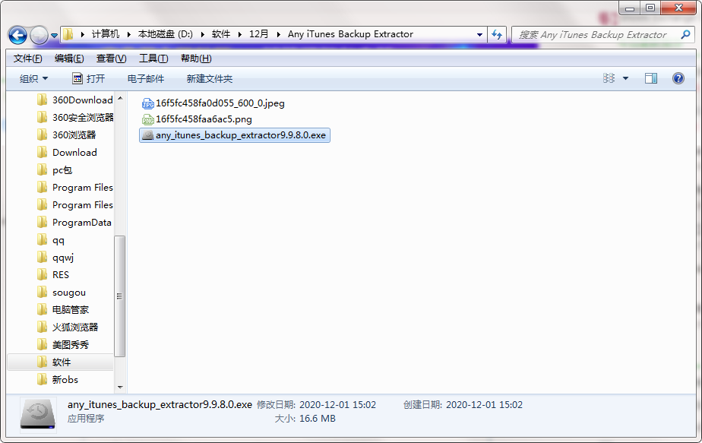
Task: Select 本地磁盘 (D:) breadcrumb
Action: (x=165, y=34)
